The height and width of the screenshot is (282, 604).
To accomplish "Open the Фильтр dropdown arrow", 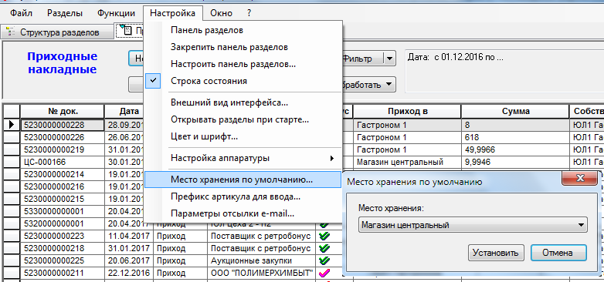I will click(389, 59).
